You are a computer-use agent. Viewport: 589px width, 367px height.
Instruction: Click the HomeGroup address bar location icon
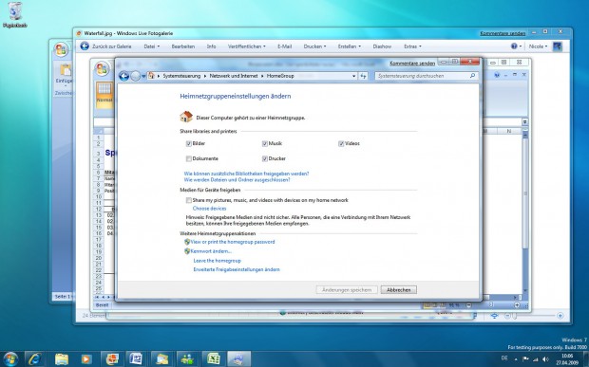coord(151,76)
